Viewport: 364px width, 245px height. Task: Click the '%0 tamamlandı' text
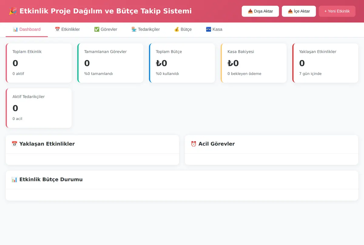click(99, 74)
